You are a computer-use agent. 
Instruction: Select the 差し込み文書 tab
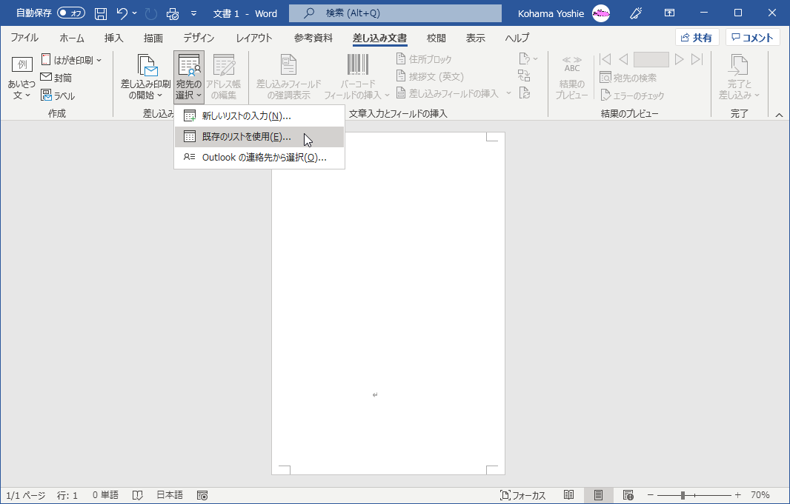[380, 38]
